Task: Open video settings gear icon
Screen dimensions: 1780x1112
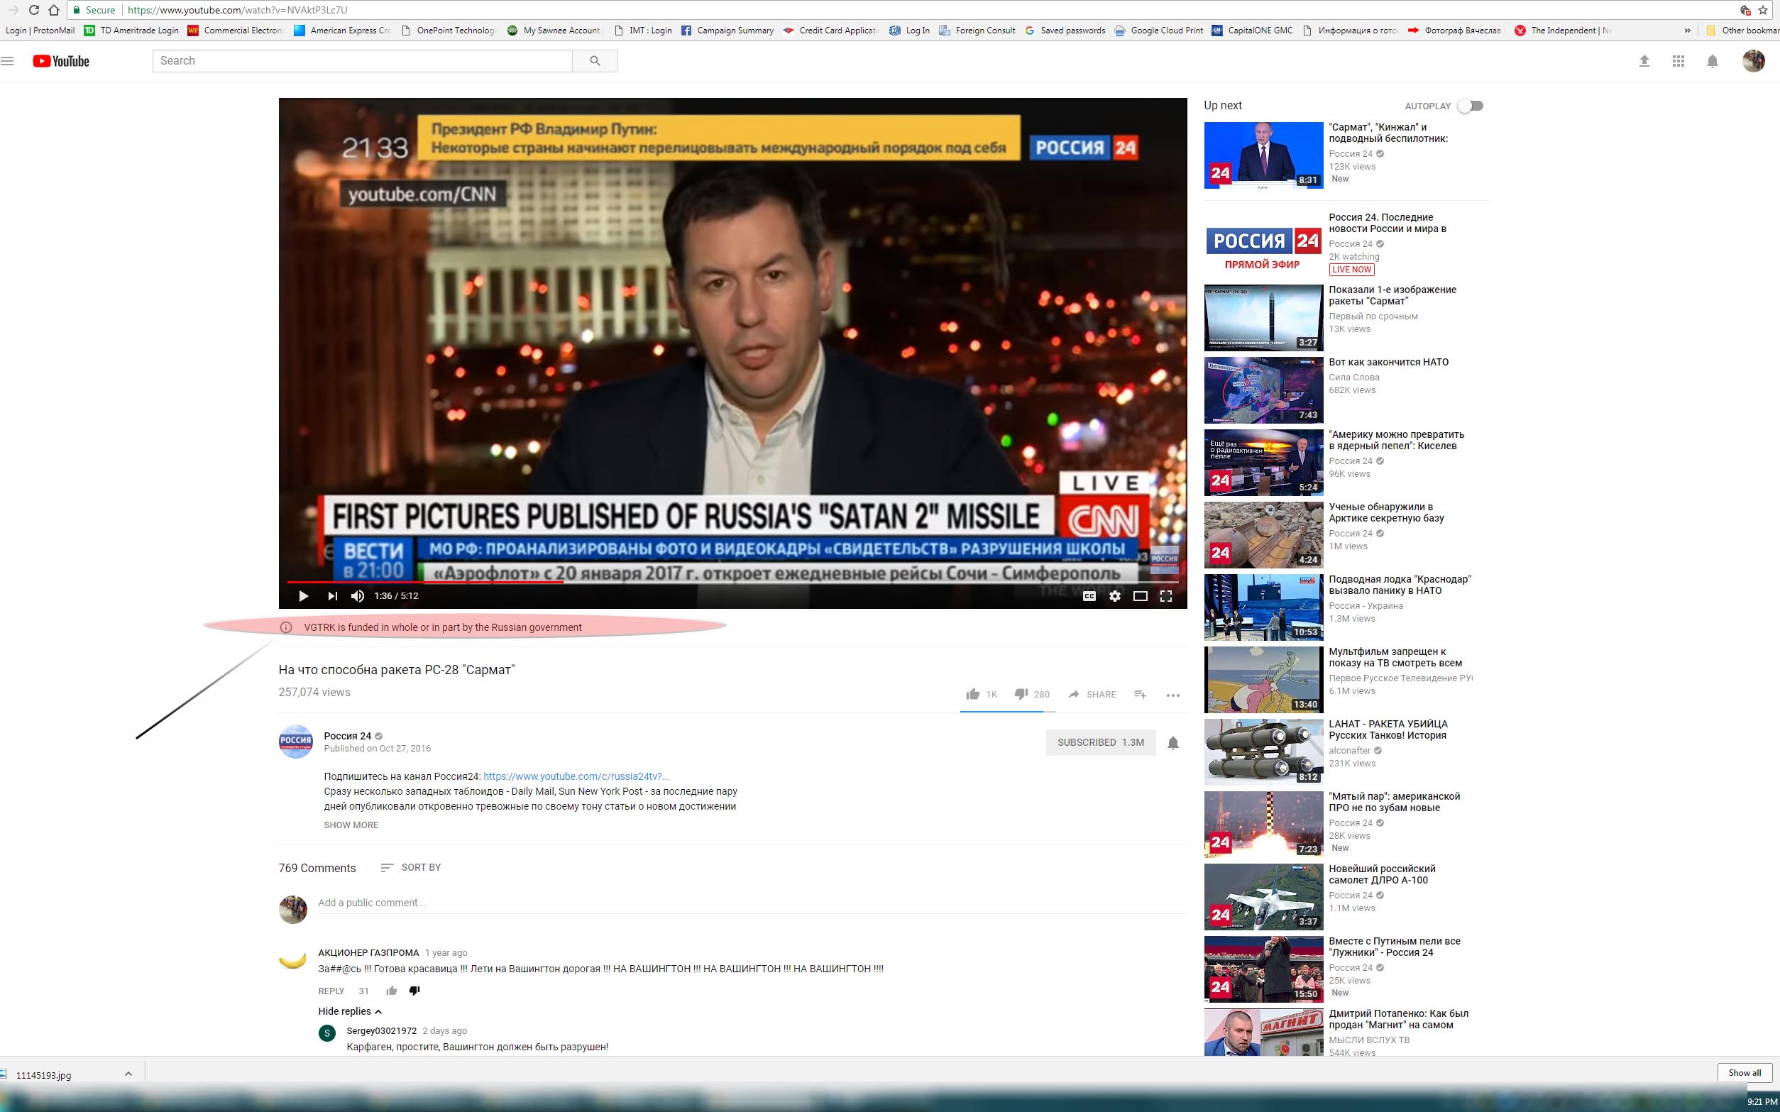Action: coord(1115,595)
